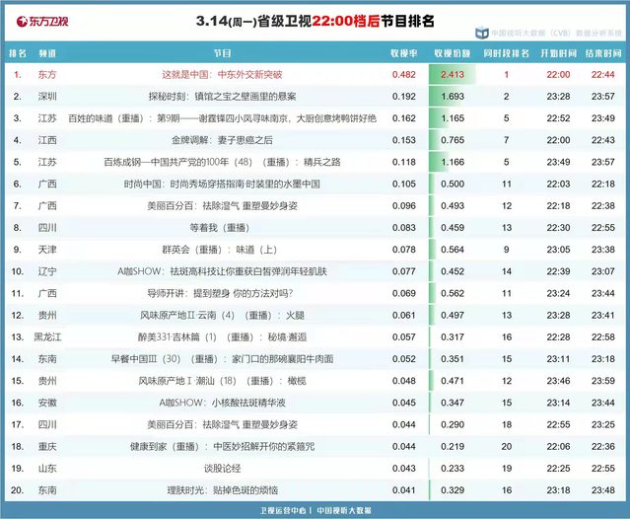Screen dimensions: 630x519
Task: Click channel name 山东
Action: tap(47, 469)
